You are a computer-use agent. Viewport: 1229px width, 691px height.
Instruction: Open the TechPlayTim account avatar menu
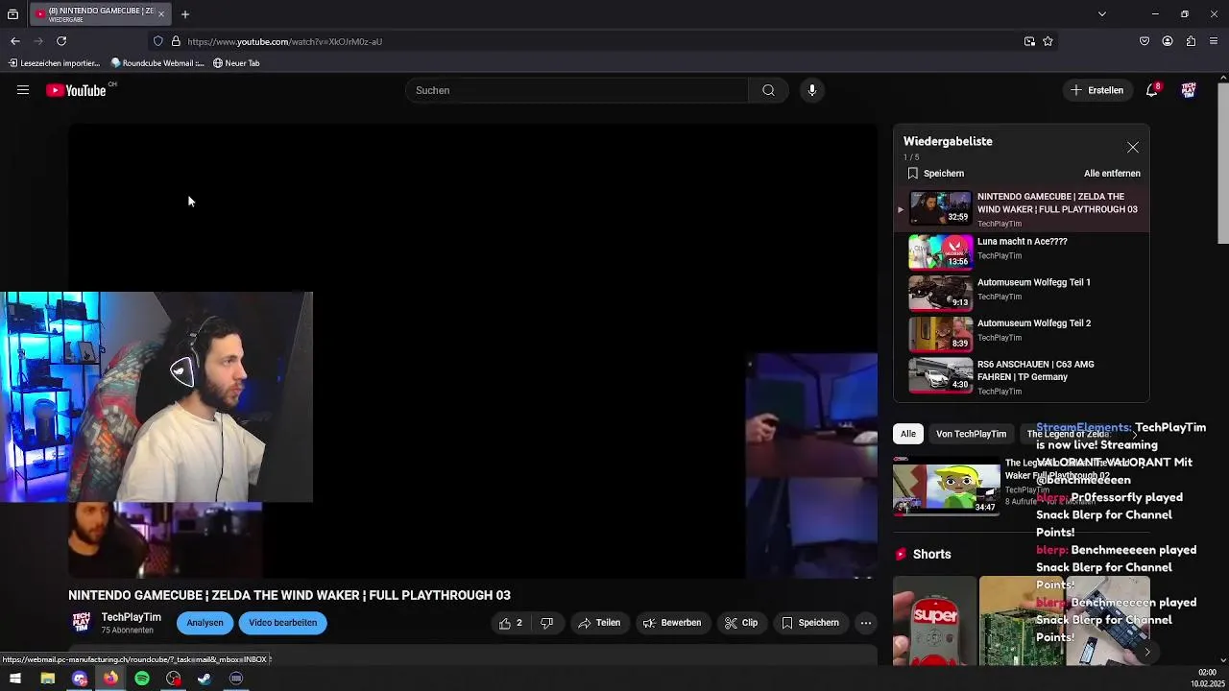[1189, 90]
